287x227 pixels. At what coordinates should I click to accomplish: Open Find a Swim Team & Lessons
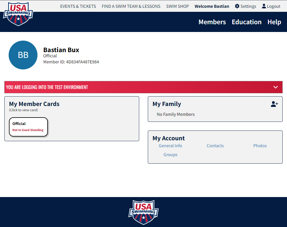pyautogui.click(x=131, y=6)
